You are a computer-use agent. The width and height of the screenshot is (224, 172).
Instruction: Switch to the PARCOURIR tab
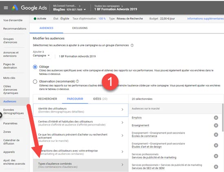pos(75,99)
